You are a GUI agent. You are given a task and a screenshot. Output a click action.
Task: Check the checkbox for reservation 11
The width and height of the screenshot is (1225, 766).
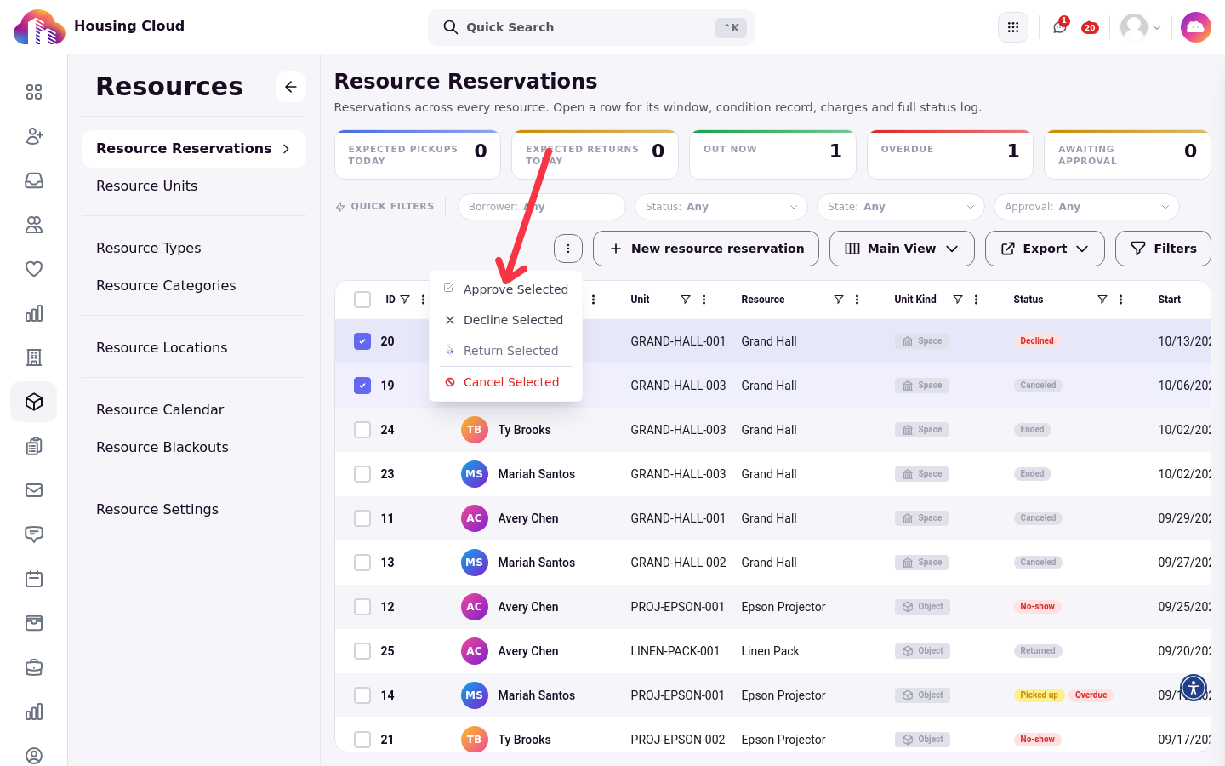pos(362,518)
